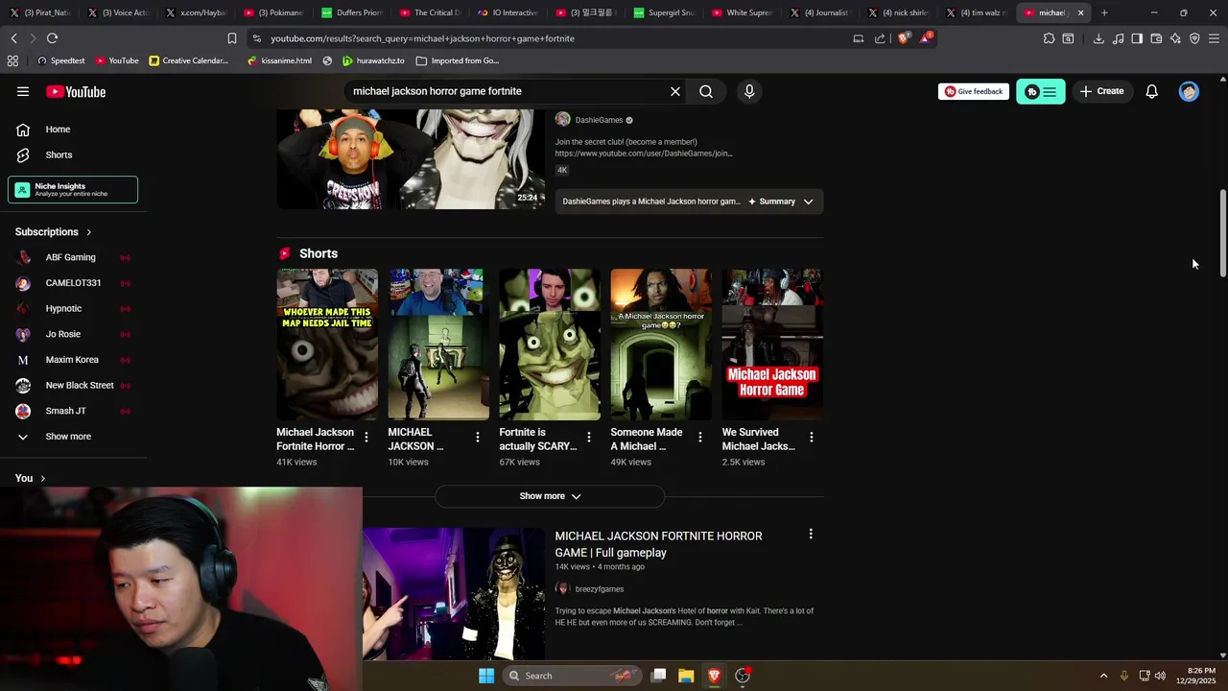This screenshot has width=1228, height=691.
Task: Switch to the Pokimane tab
Action: [x=274, y=12]
